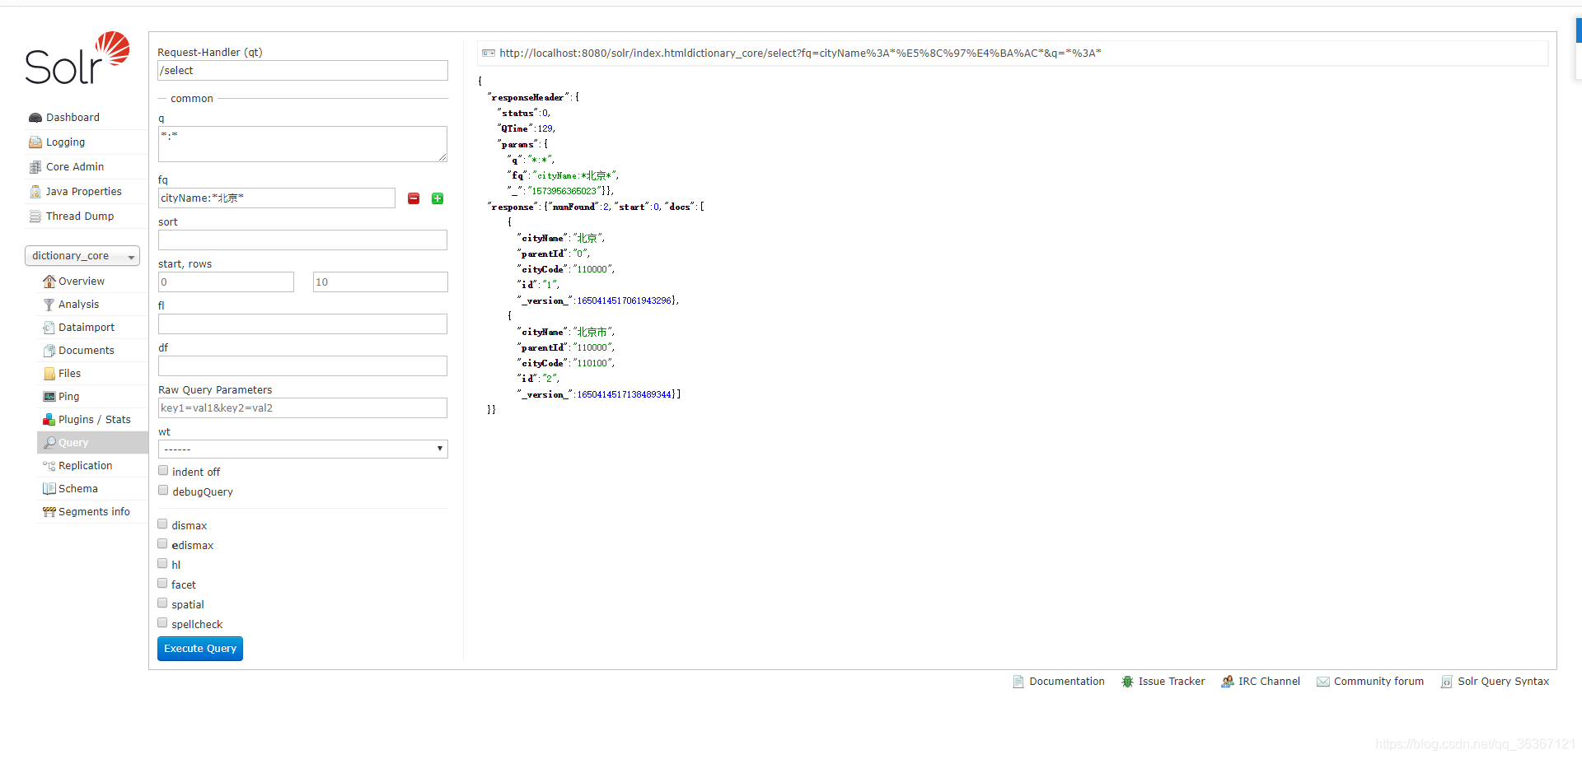This screenshot has height=759, width=1582.
Task: Click the Analysis funnel icon
Action: tap(49, 305)
